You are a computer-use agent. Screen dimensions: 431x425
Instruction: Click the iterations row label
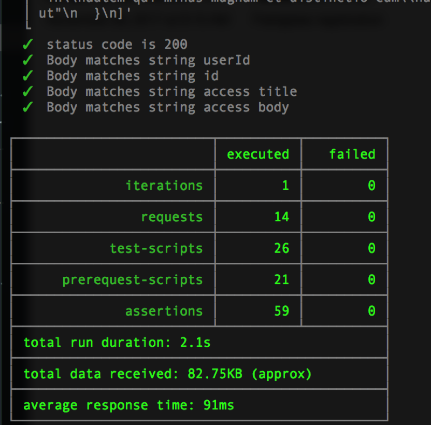click(x=164, y=185)
